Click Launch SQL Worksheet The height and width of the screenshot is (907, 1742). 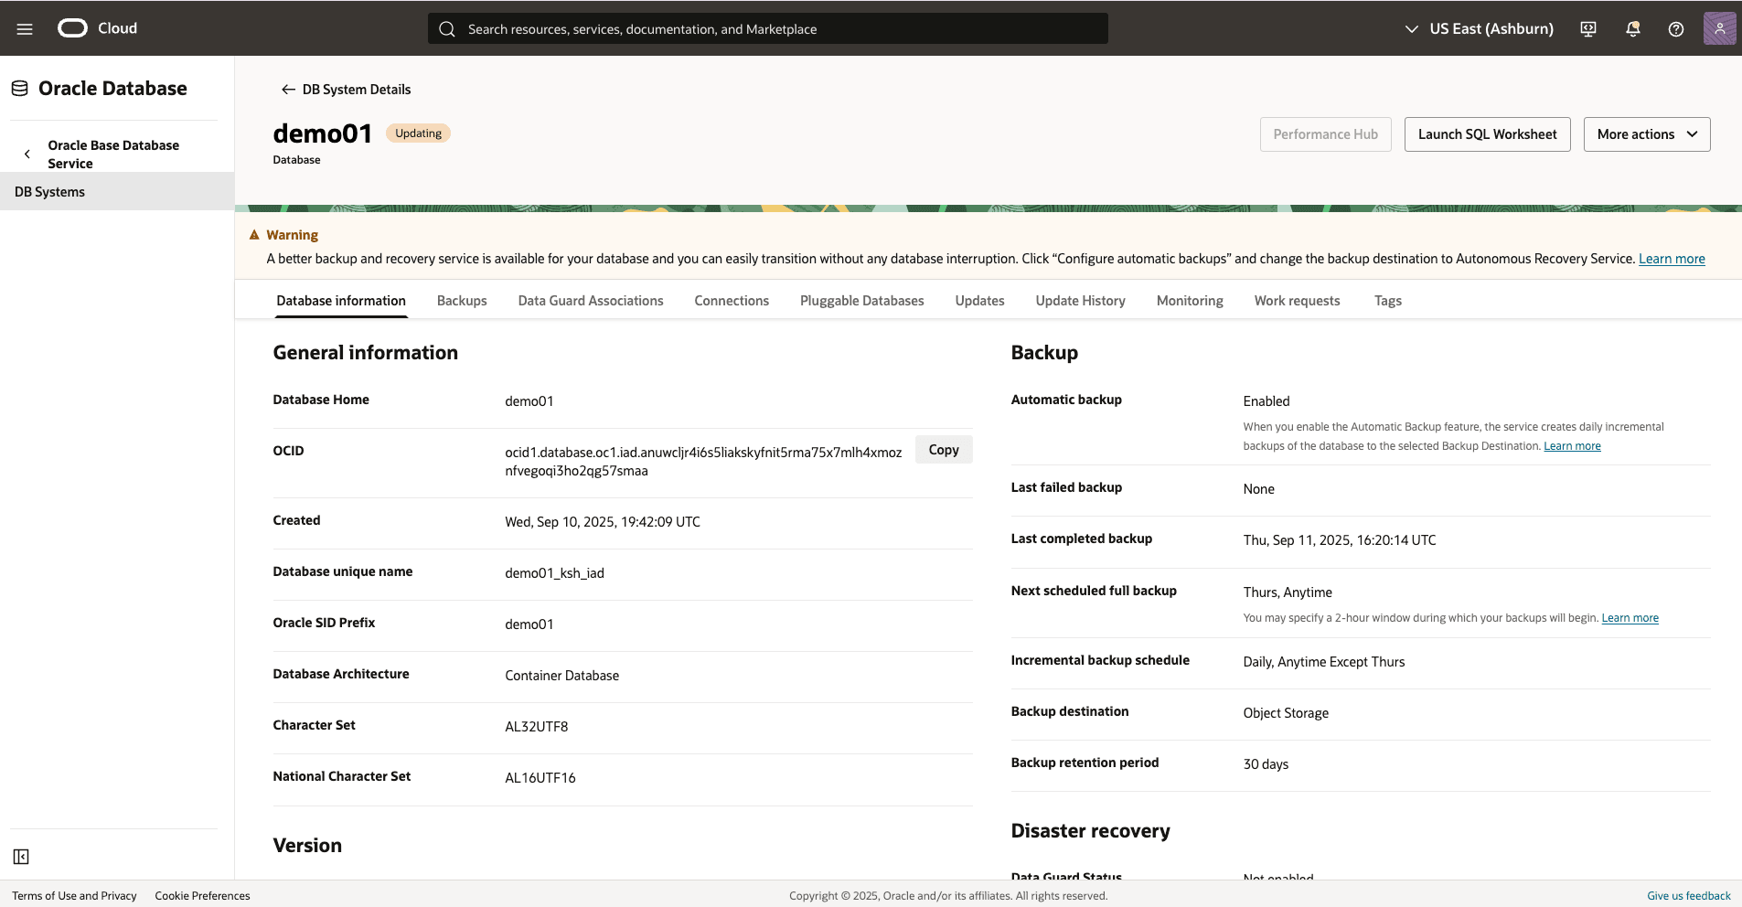[x=1486, y=133]
